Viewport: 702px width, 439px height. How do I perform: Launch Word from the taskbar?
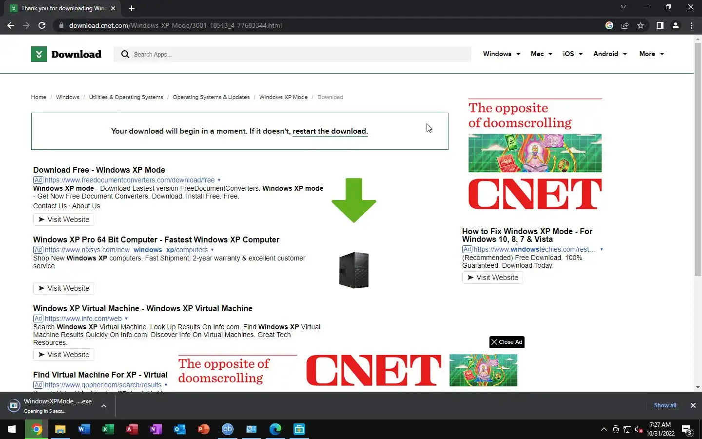84,429
